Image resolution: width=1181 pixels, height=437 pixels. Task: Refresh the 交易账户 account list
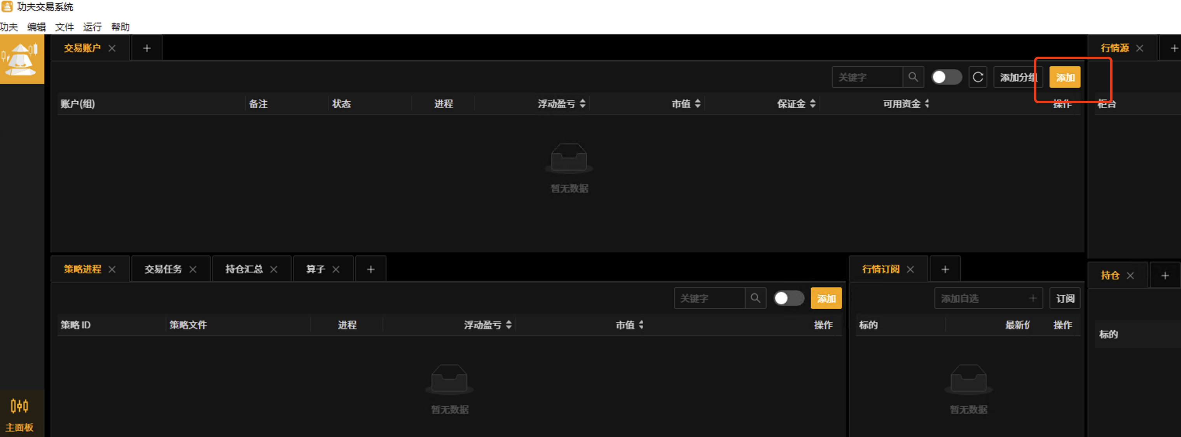(x=977, y=77)
